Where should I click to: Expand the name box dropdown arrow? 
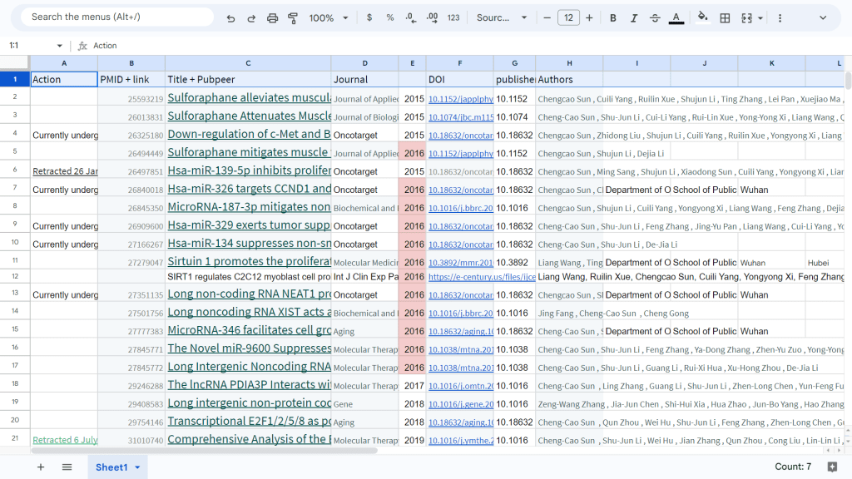59,46
